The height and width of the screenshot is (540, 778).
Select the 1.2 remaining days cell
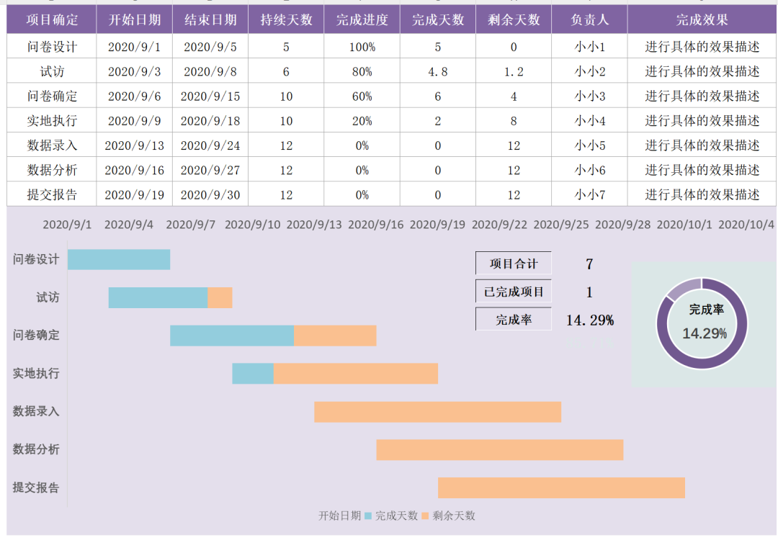(x=514, y=71)
